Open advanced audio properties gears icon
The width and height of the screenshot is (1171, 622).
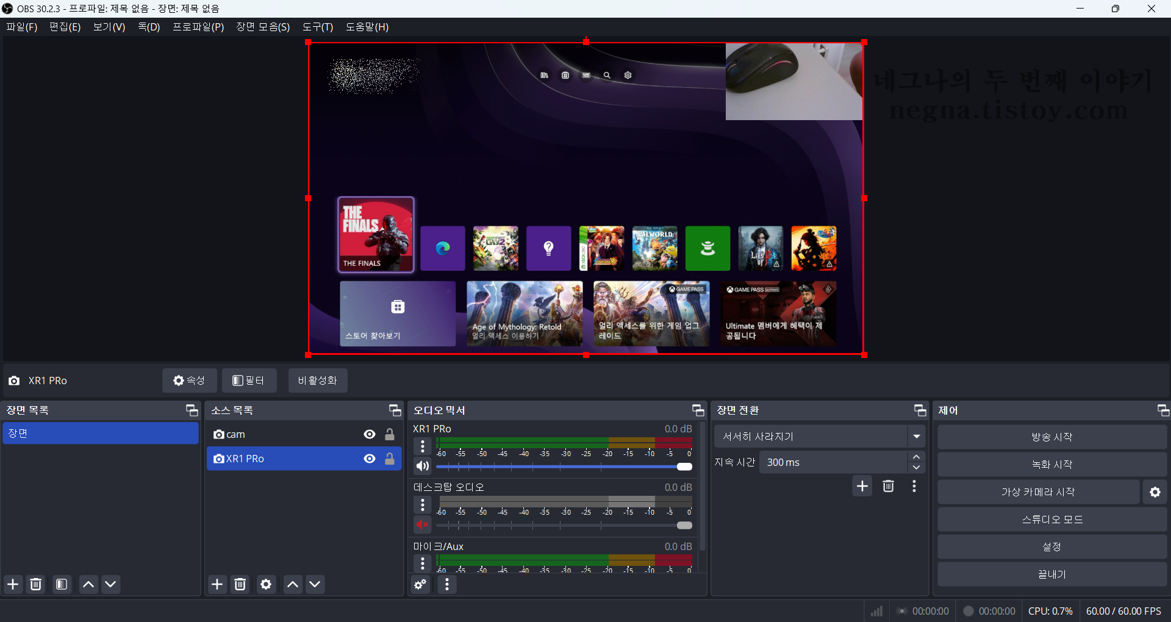click(420, 584)
